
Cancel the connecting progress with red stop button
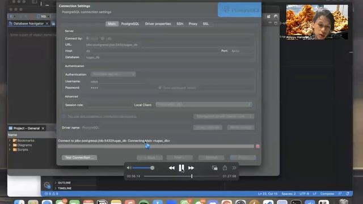pos(258,146)
